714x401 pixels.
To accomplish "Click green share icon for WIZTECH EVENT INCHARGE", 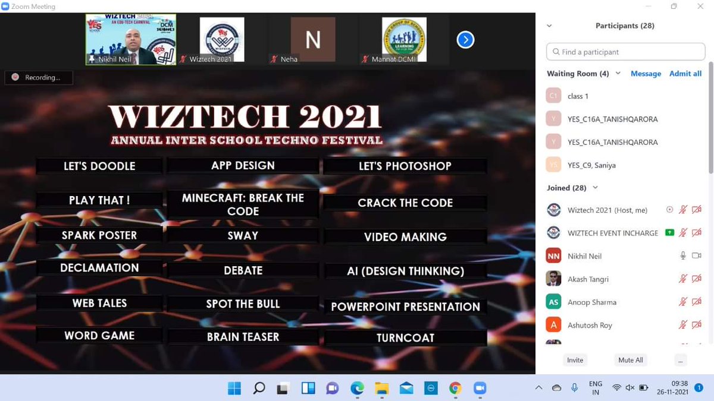I will (x=669, y=232).
